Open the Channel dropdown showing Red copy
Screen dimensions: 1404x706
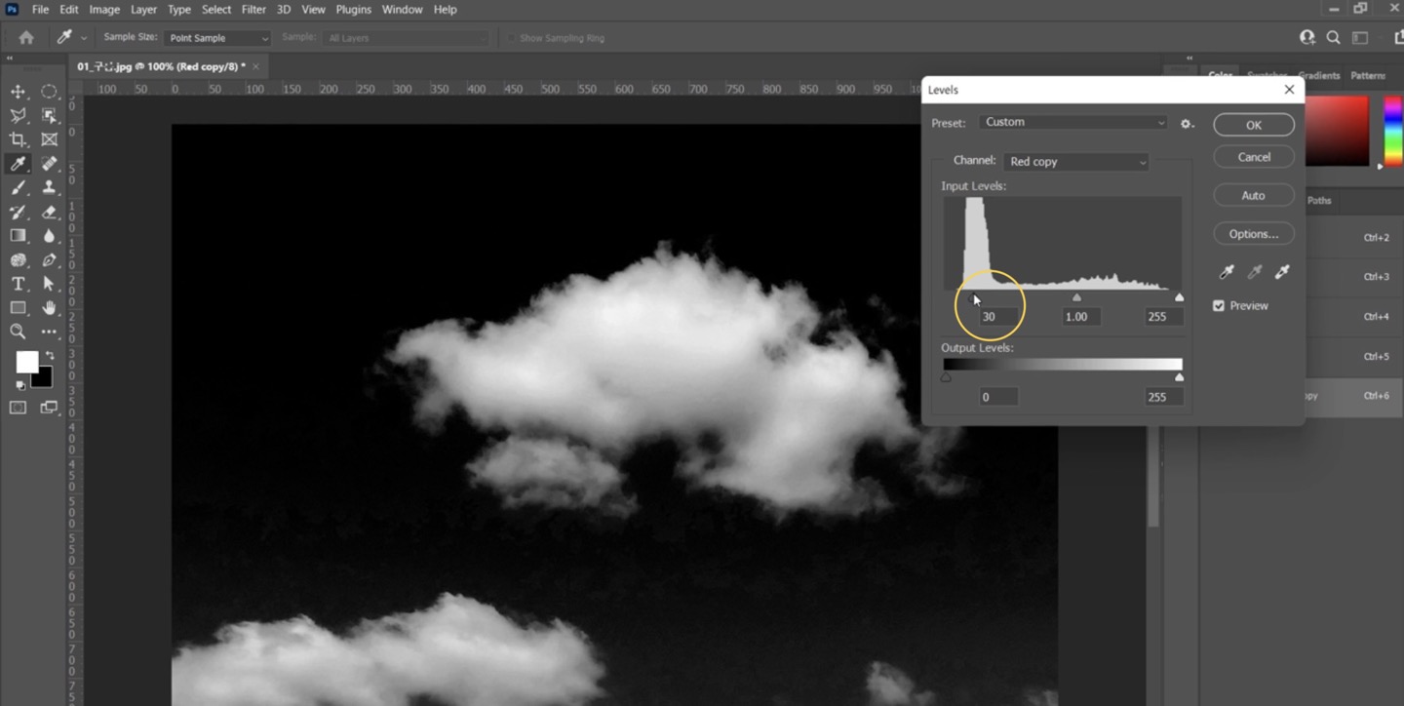point(1076,162)
